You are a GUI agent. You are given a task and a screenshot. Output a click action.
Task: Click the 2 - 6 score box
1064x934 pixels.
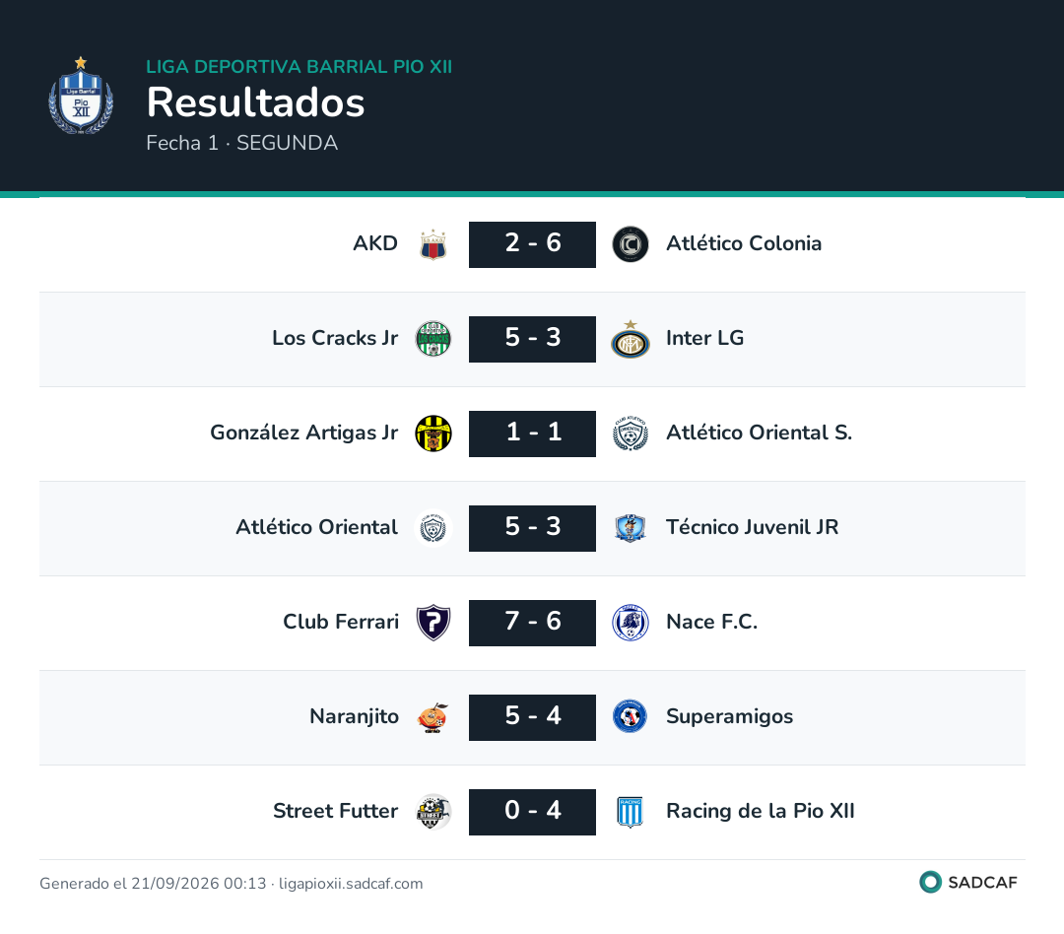[533, 244]
